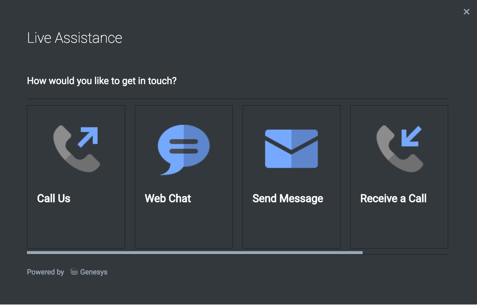Click the Powered by footer text
This screenshot has height=305, width=477.
45,272
